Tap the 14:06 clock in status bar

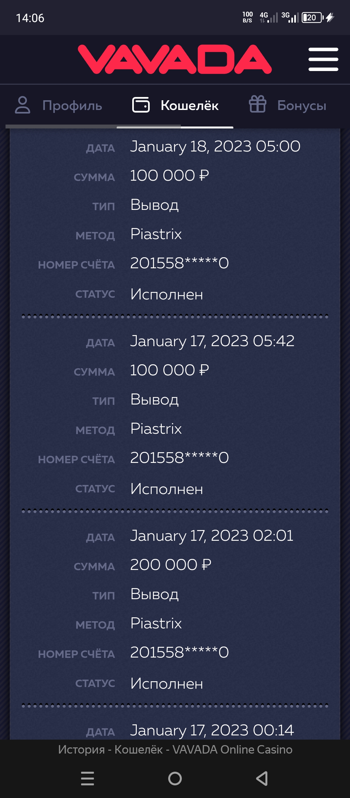(x=30, y=18)
